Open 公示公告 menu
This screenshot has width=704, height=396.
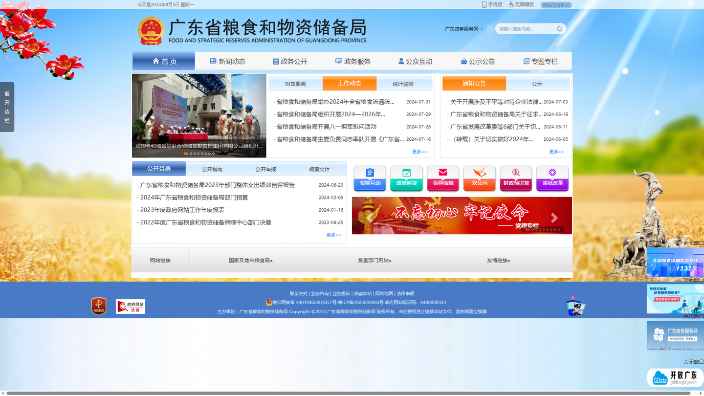pyautogui.click(x=478, y=61)
